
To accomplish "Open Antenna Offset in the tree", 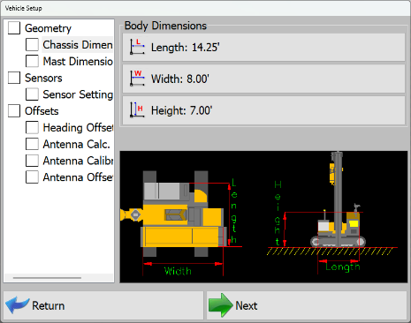I will (78, 177).
